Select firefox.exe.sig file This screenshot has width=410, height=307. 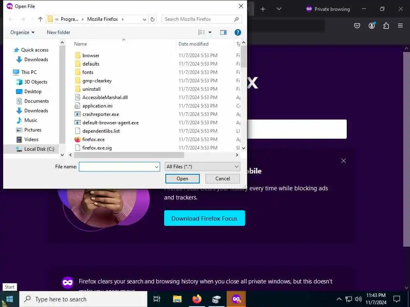point(97,148)
